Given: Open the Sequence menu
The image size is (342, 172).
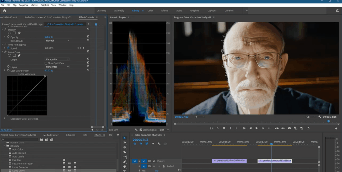Looking at the screenshot, I should tap(24, 5).
